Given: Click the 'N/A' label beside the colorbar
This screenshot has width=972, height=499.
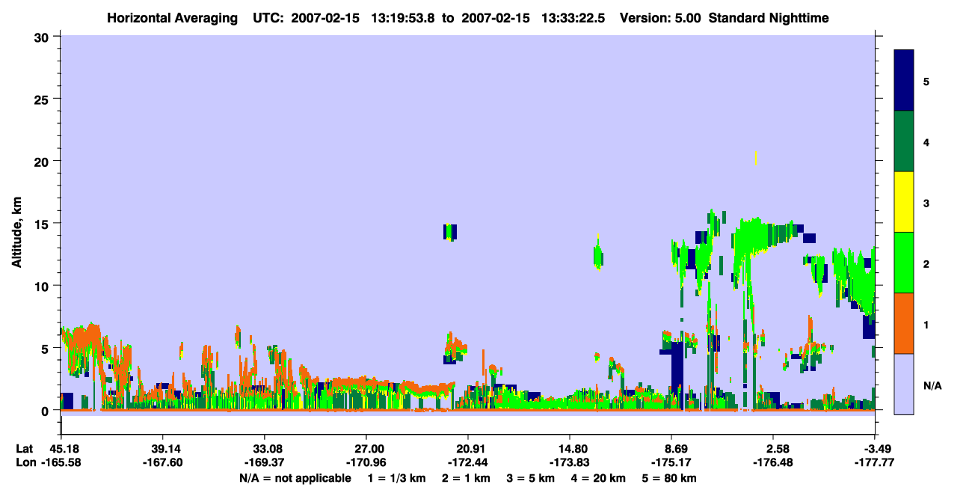Looking at the screenshot, I should (x=932, y=385).
